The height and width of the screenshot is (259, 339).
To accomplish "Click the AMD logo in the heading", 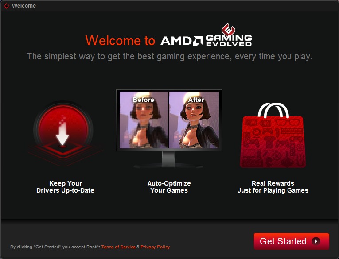I will (x=182, y=41).
